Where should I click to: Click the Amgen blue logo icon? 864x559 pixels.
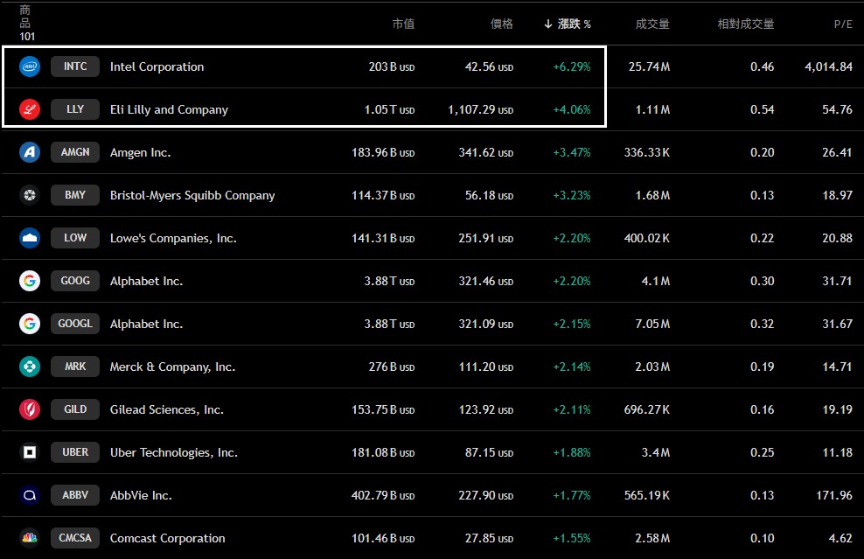(30, 152)
